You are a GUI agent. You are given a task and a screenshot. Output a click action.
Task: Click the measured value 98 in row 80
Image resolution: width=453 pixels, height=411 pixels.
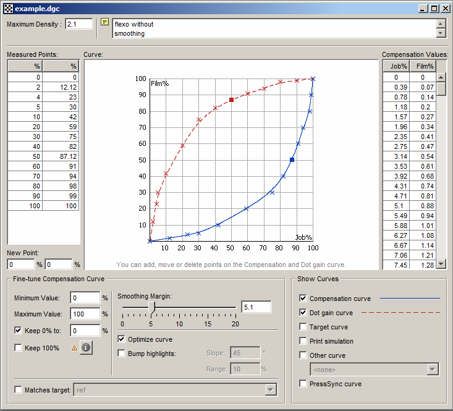click(x=61, y=186)
